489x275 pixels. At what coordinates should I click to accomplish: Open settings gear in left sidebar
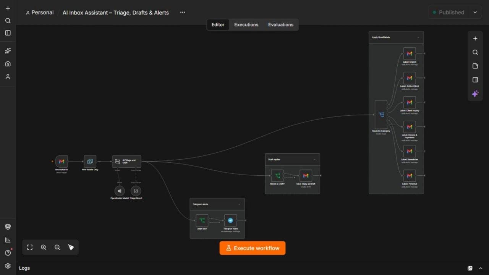click(8, 266)
